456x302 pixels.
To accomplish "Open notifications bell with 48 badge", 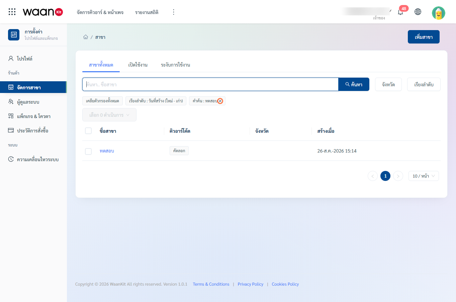I will click(400, 12).
